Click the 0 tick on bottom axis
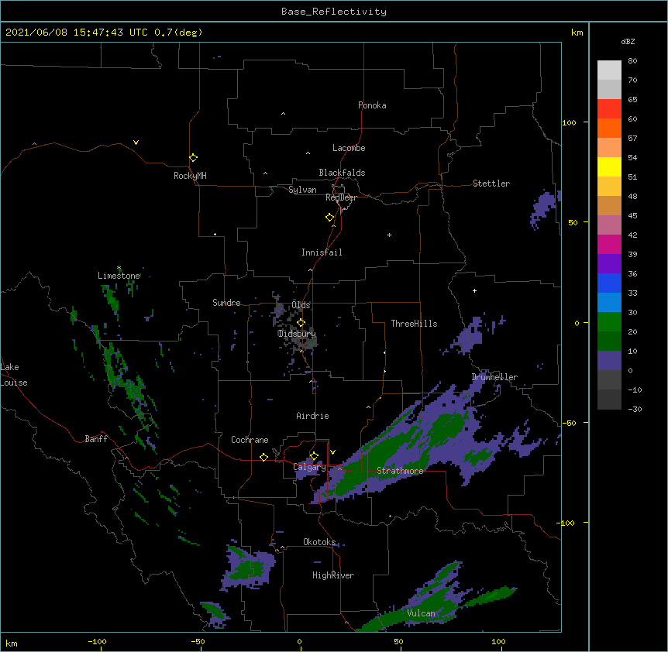 click(x=299, y=641)
